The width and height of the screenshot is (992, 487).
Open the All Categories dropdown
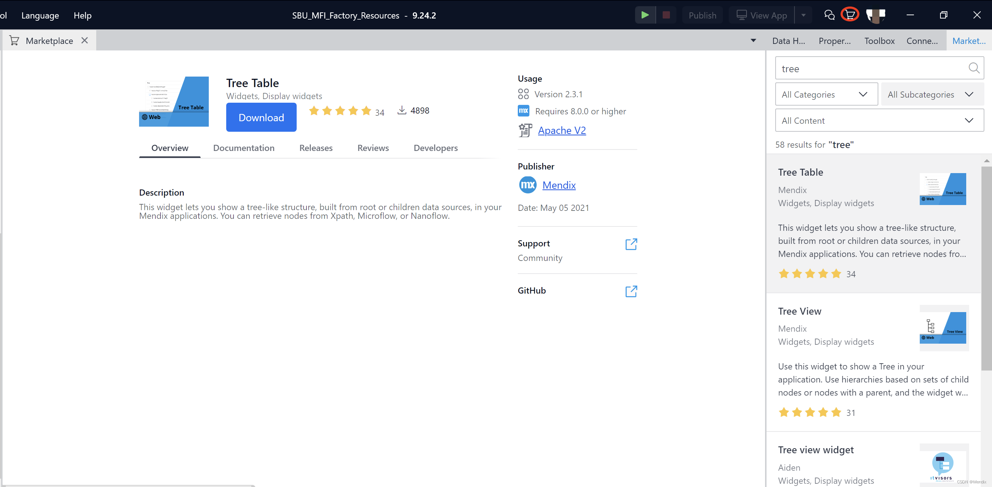click(x=826, y=94)
